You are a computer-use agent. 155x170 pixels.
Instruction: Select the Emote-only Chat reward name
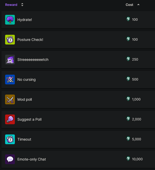click(32, 159)
